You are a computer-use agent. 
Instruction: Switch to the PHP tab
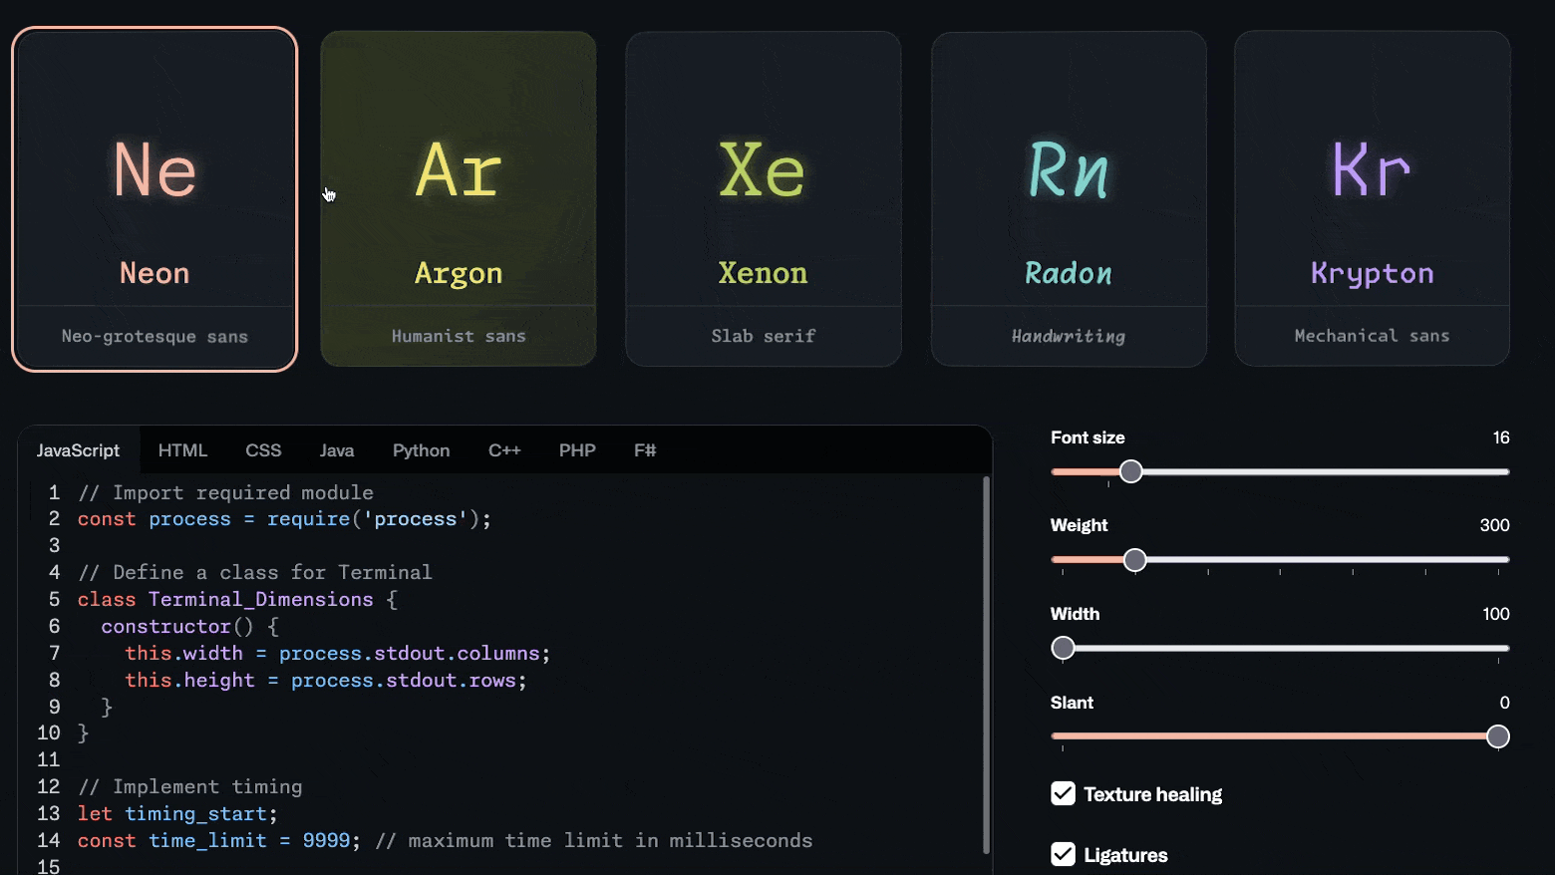coord(577,450)
